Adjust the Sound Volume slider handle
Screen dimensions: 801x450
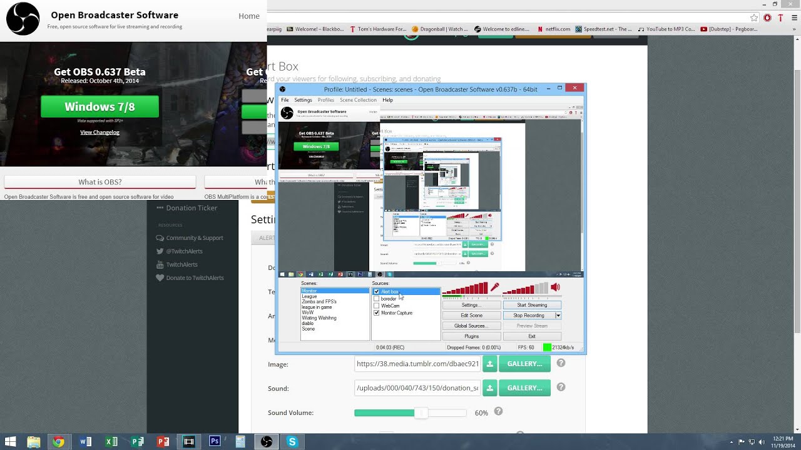tap(421, 413)
